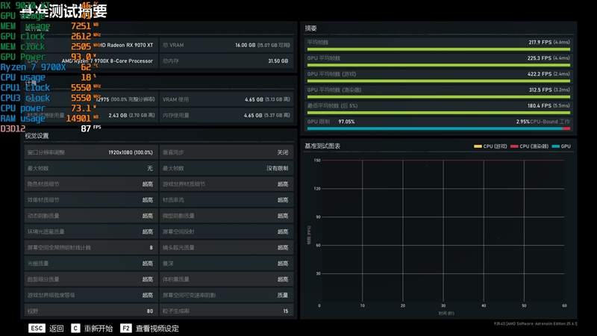
Task: Click the 摘要 section header
Action: coord(311,28)
